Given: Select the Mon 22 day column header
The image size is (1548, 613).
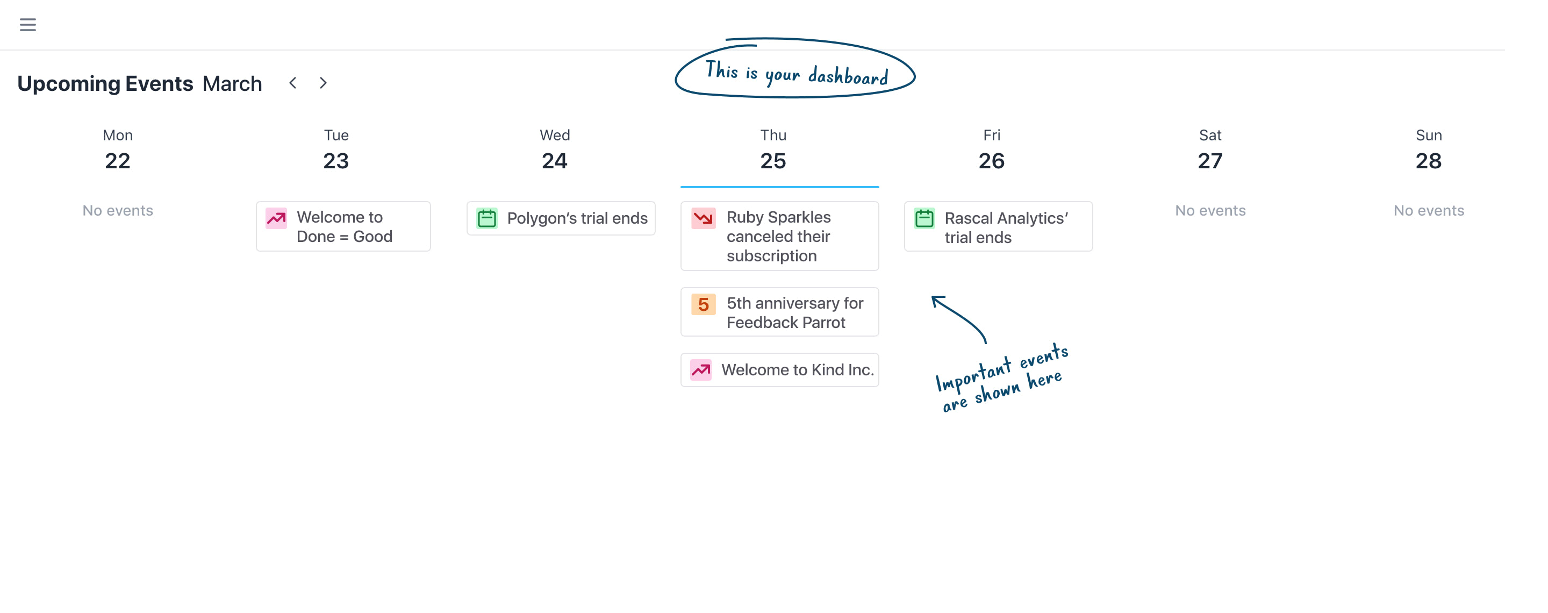Looking at the screenshot, I should 118,150.
